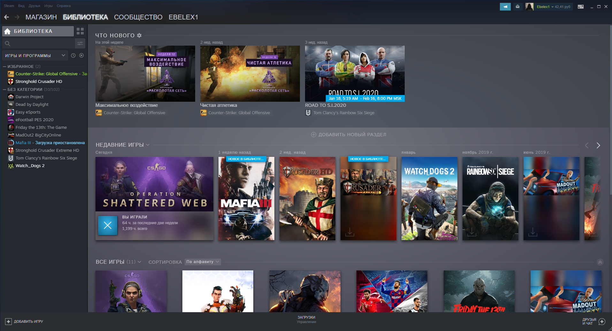Open the Справка menu
Image resolution: width=612 pixels, height=331 pixels.
tap(64, 6)
